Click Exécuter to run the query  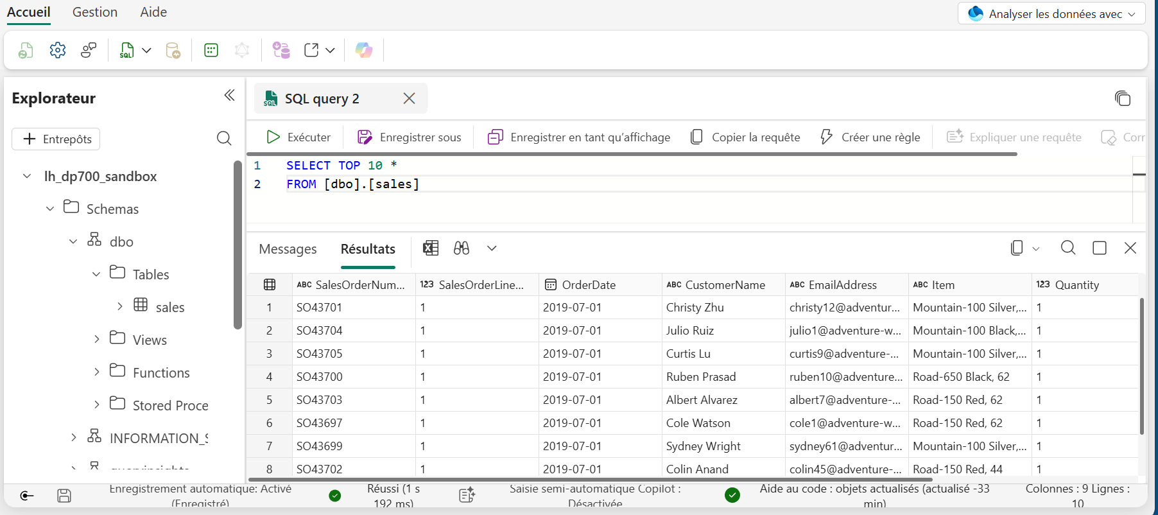(298, 137)
